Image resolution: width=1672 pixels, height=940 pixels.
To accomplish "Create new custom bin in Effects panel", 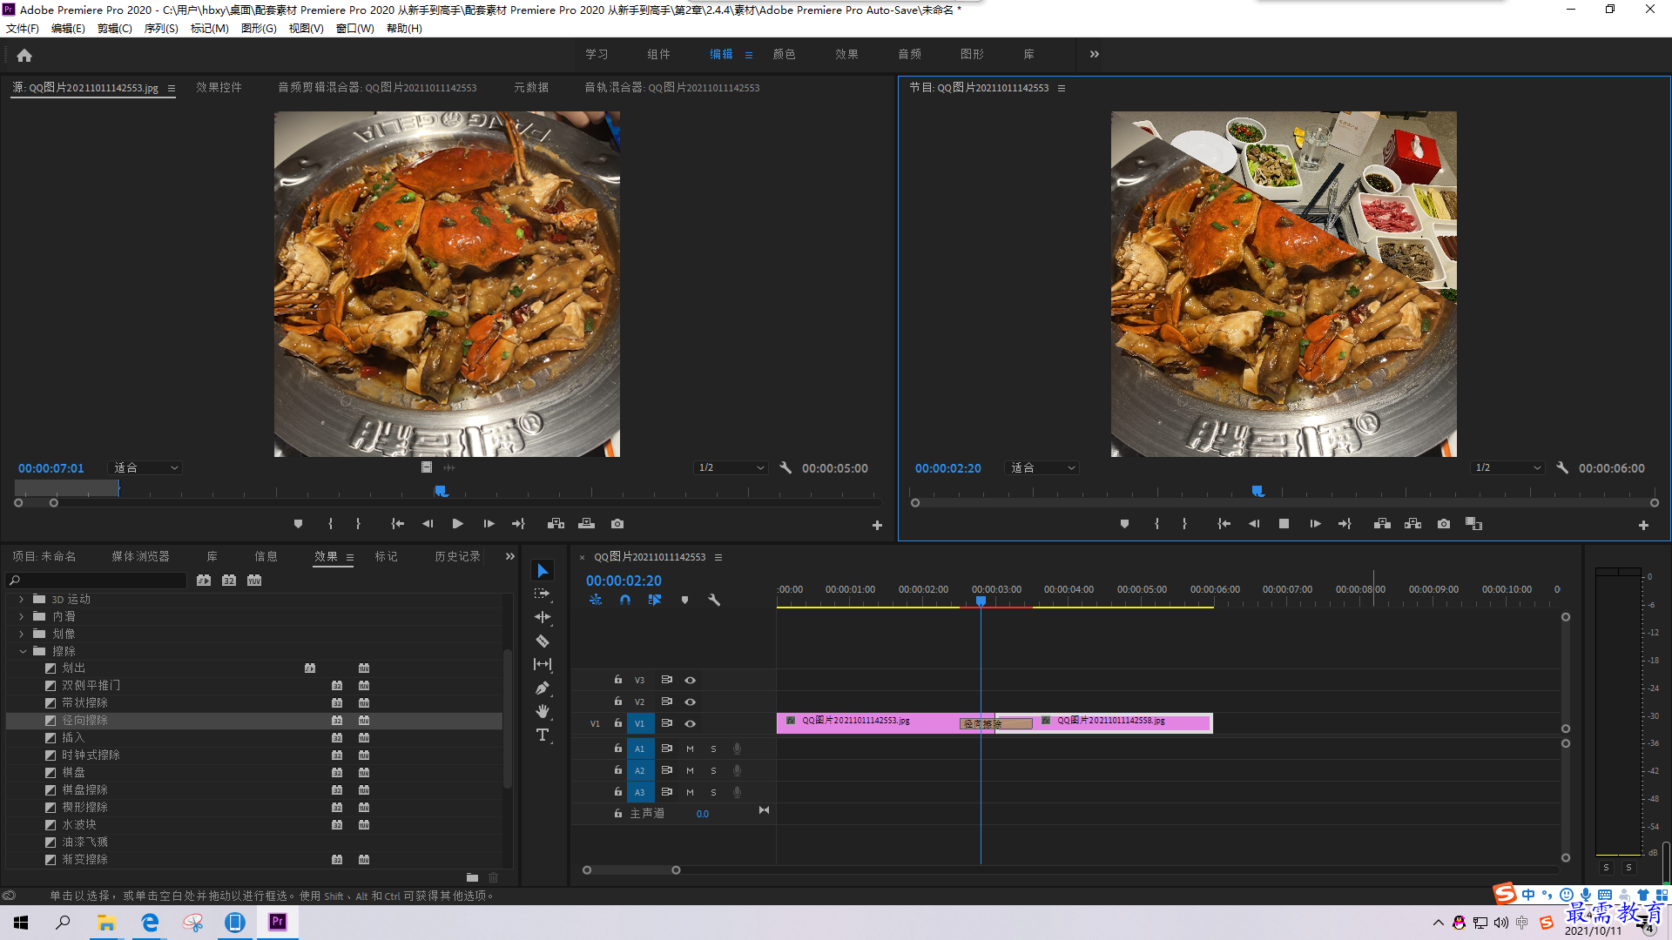I will [472, 877].
